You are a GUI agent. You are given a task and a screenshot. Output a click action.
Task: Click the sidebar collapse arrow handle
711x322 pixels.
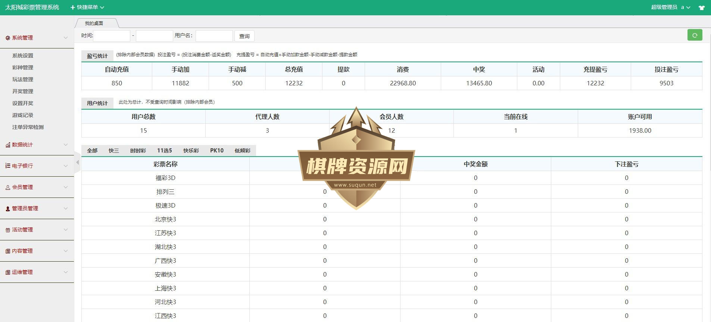[x=77, y=162]
